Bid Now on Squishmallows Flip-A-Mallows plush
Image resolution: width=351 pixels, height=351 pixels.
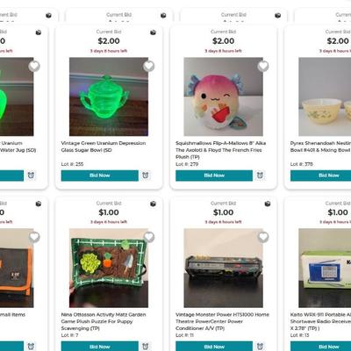coord(214,175)
